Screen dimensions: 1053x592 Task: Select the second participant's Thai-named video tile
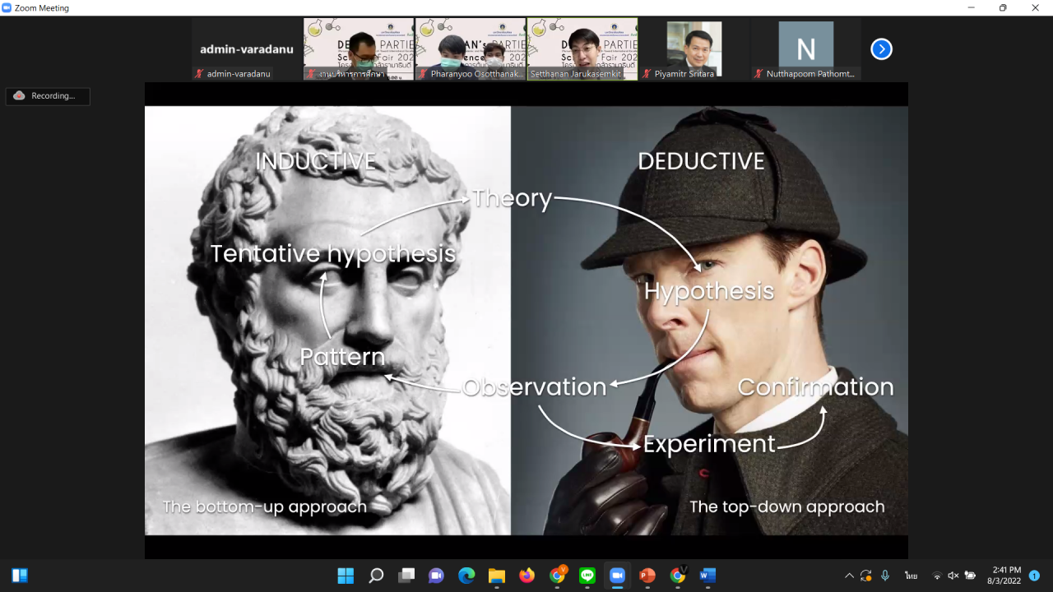(x=359, y=49)
